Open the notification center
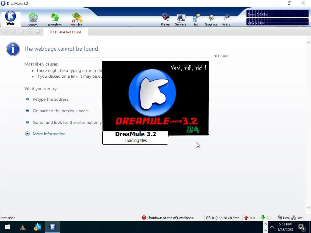This screenshot has width=311, height=233. (x=301, y=227)
